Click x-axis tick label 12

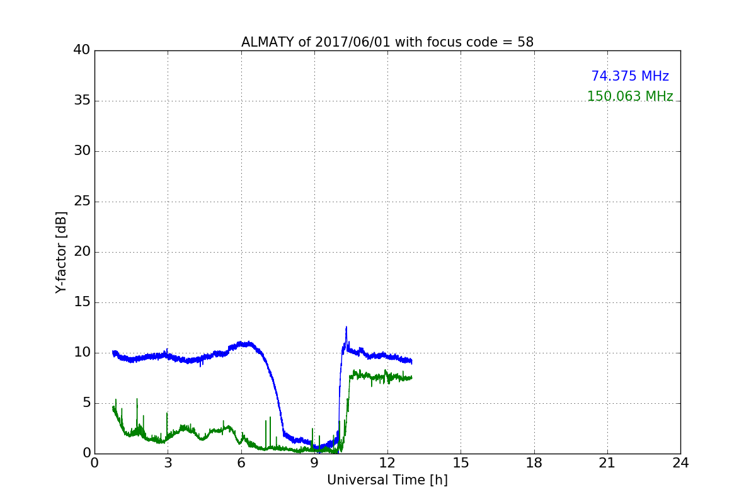point(387,463)
